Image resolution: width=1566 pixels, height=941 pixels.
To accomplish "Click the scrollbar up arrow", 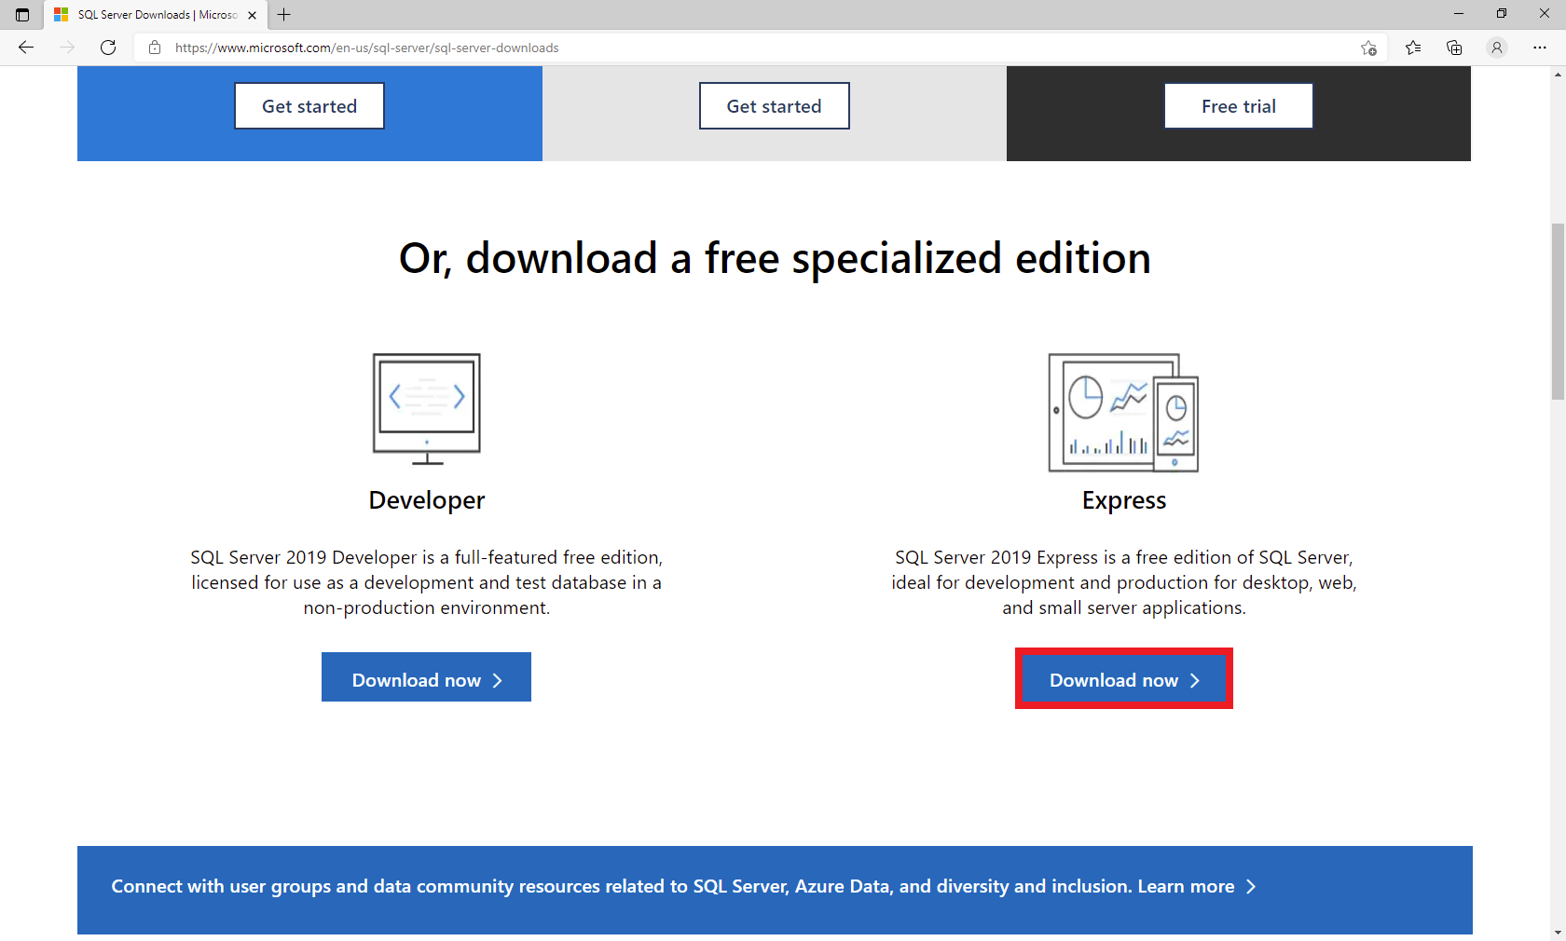I will (x=1558, y=75).
